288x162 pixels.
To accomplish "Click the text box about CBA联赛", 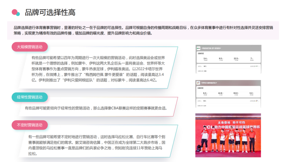I will (x=96, y=108).
